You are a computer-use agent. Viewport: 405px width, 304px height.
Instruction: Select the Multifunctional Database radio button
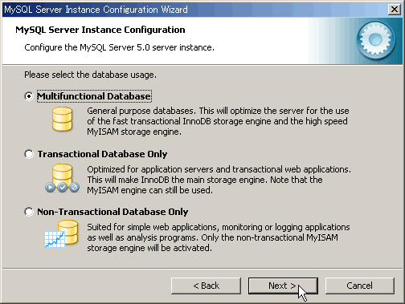pos(29,96)
